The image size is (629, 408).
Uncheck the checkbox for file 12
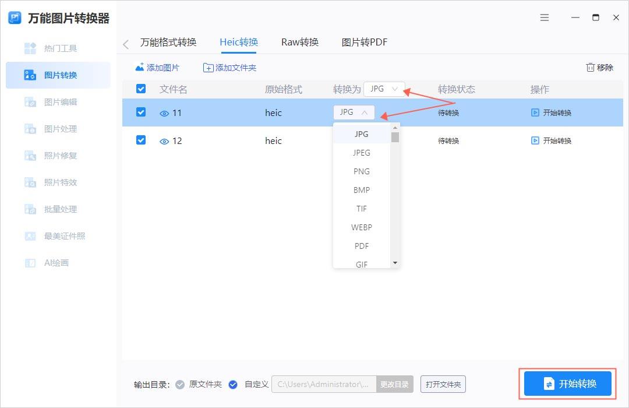140,140
